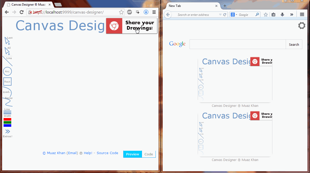Expand Firefox address bar history dropdown
The image size is (310, 173).
[x=220, y=15]
